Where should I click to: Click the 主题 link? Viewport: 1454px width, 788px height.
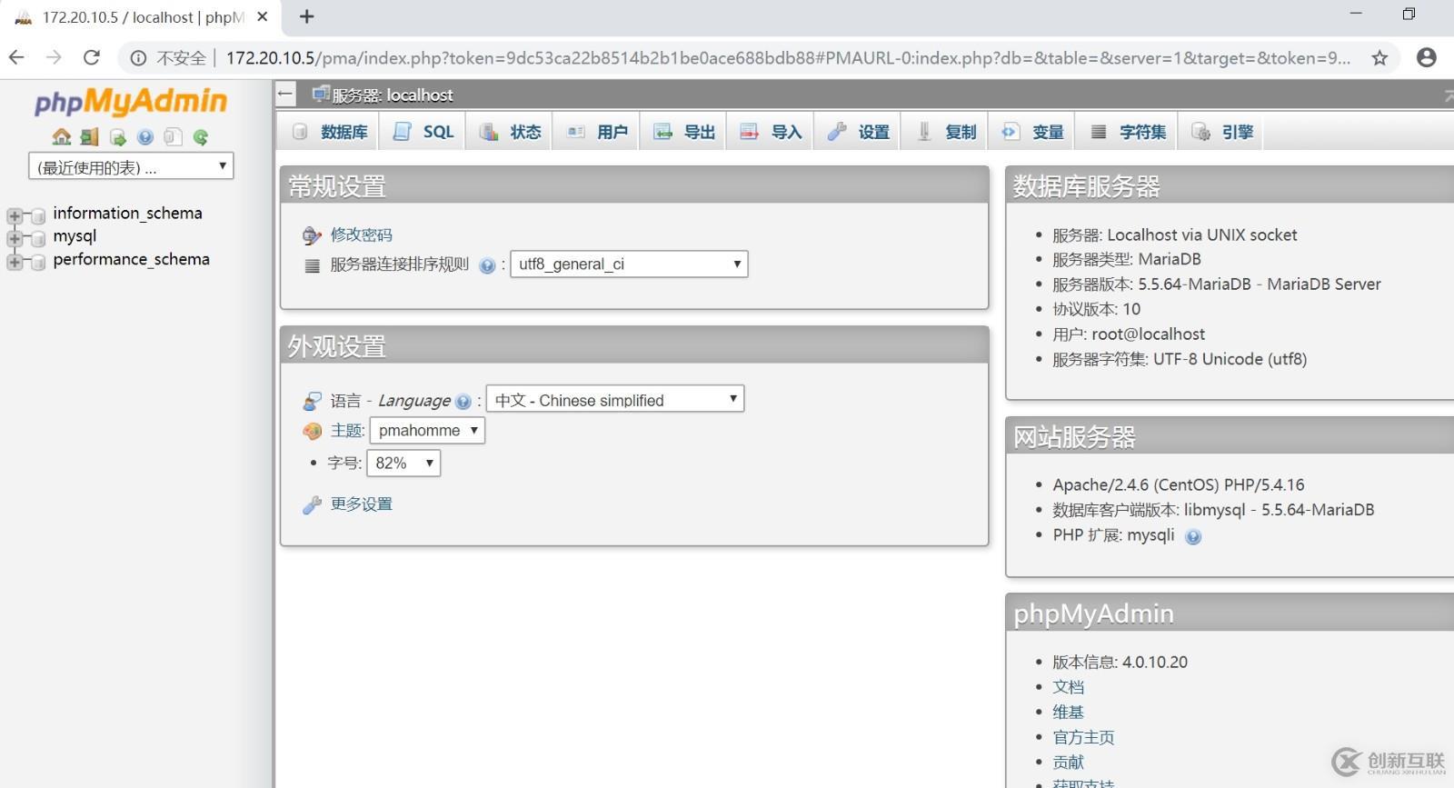click(347, 431)
